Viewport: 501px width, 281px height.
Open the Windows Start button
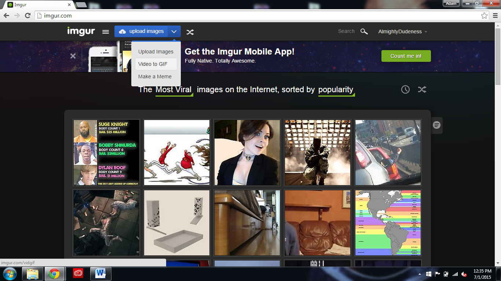[10, 274]
